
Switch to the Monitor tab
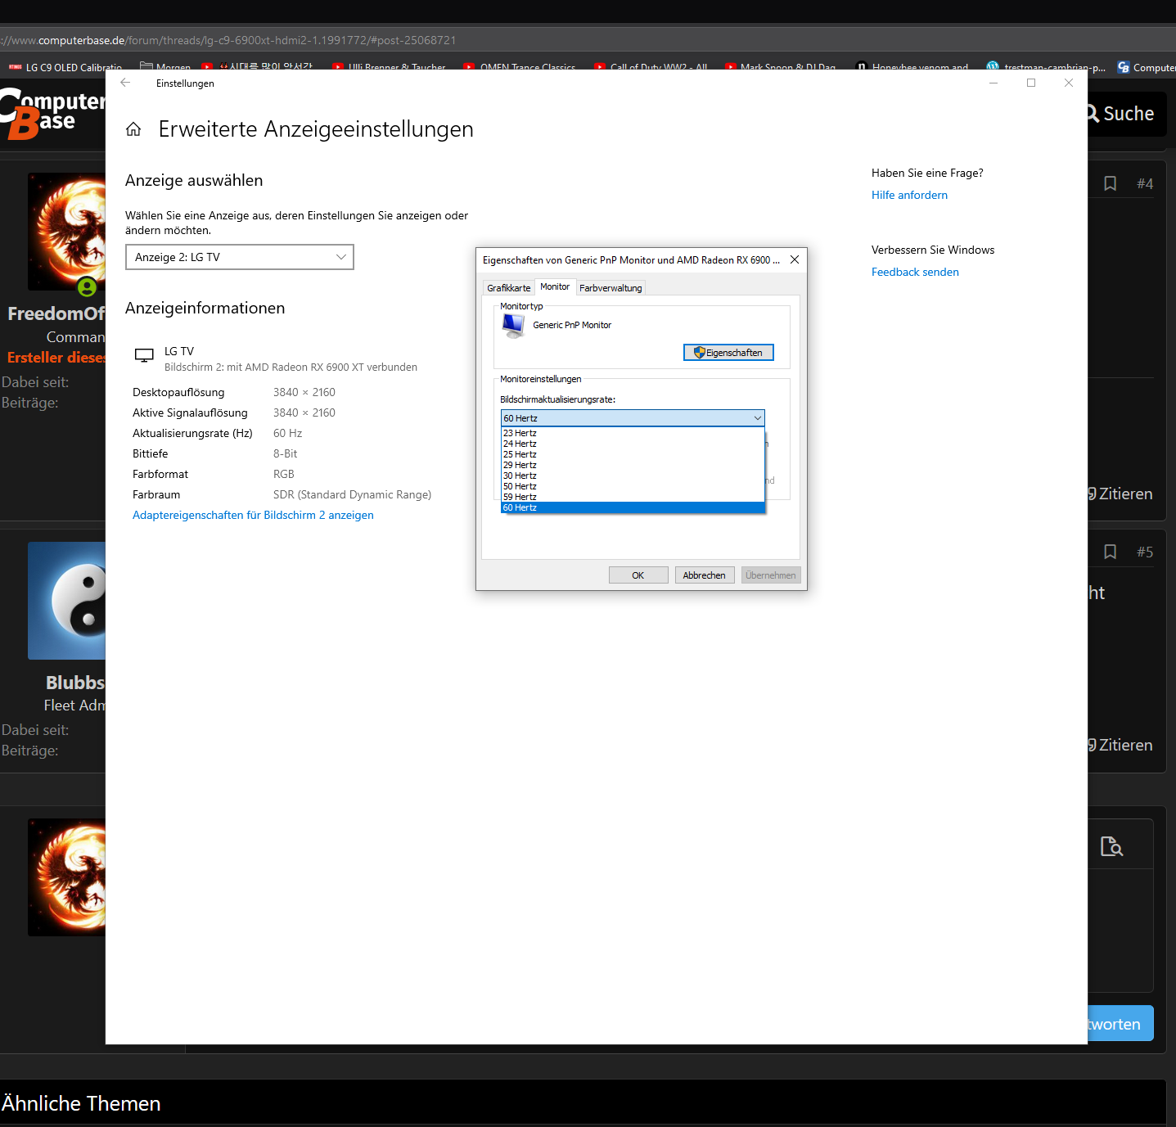555,286
